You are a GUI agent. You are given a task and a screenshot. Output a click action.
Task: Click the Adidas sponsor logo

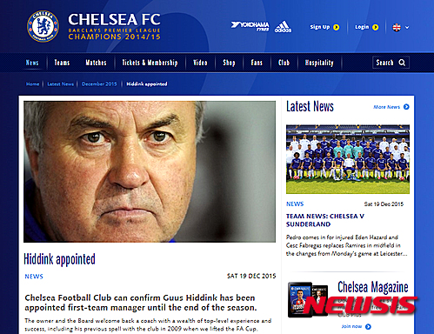pos(283,27)
